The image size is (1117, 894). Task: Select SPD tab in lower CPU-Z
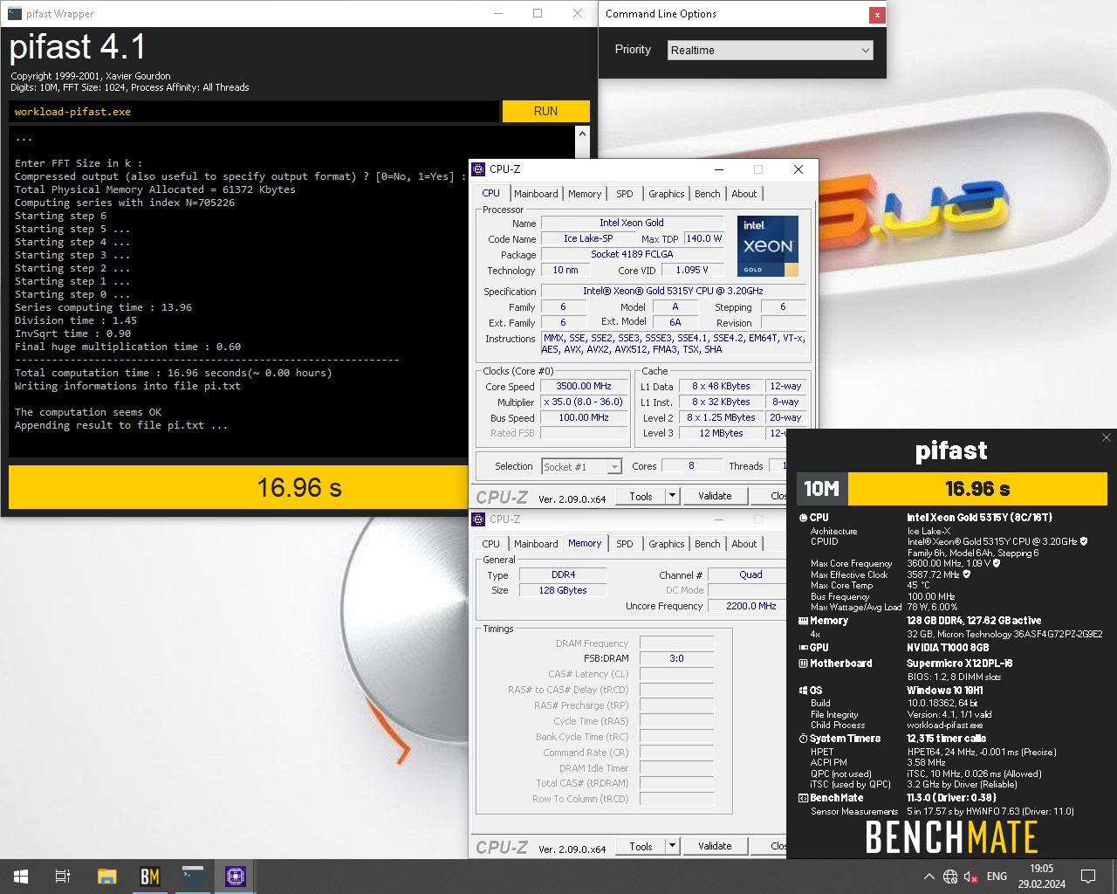point(625,544)
